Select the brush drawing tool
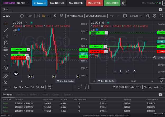 [6, 55]
